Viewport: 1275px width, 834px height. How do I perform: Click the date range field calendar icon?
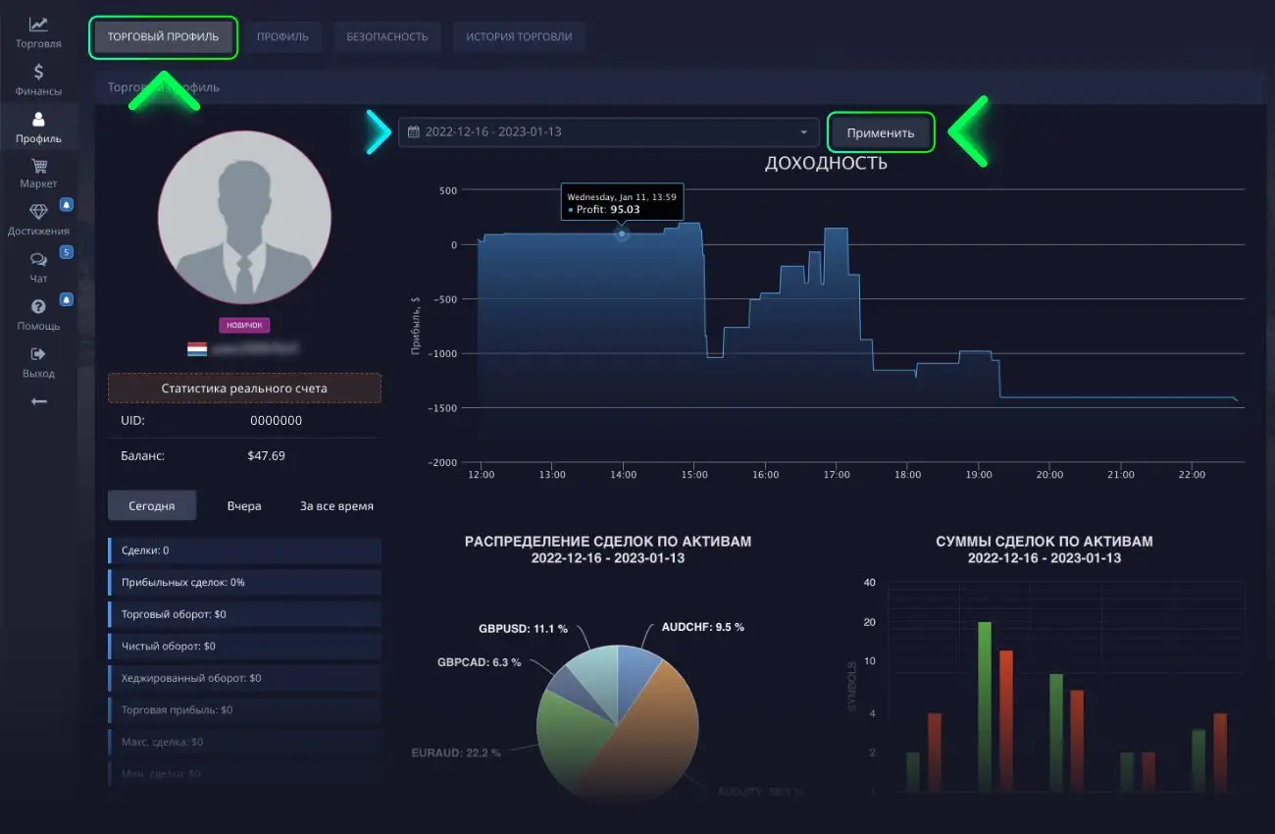pyautogui.click(x=414, y=132)
